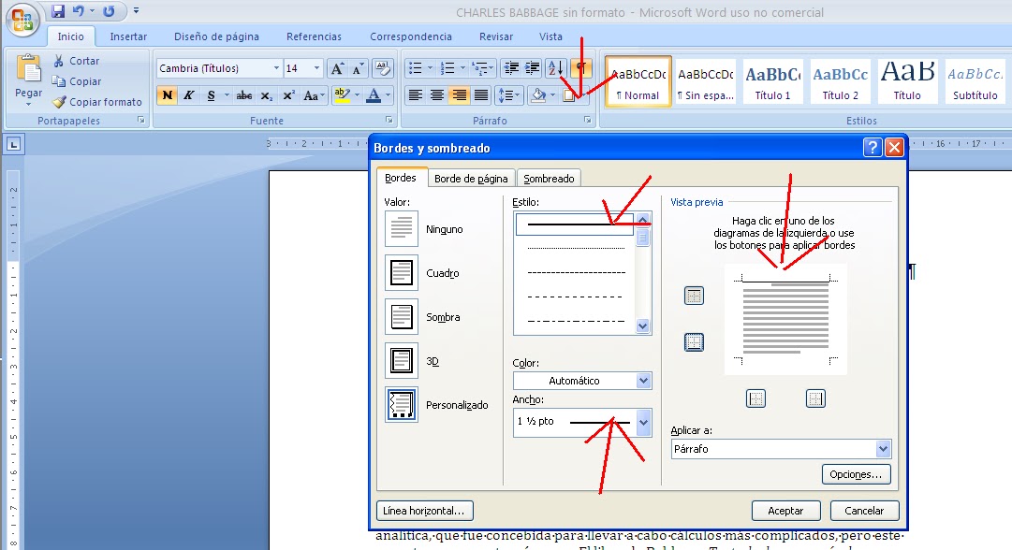Open the dialog help question button
The width and height of the screenshot is (1012, 550).
[x=872, y=148]
